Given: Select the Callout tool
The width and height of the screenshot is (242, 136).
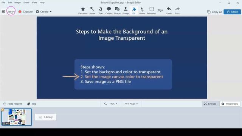Looking at the screenshot, I should pos(109,11).
